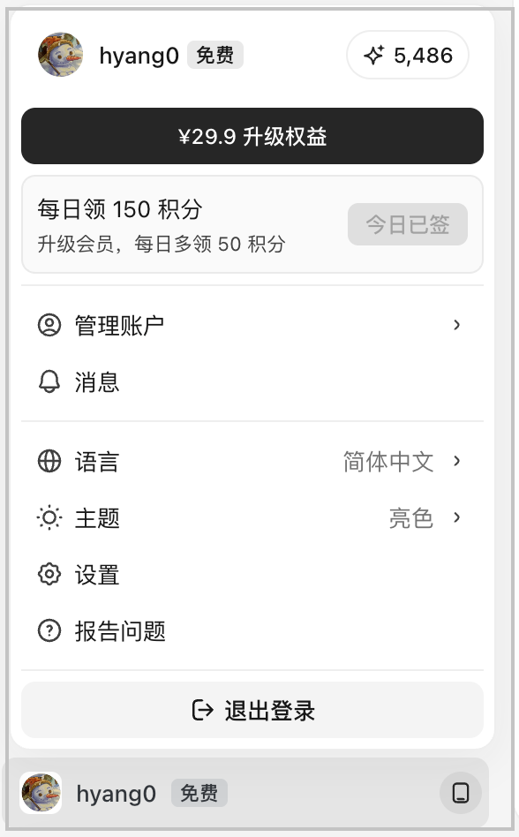Click the 今日已签 check-in button
Image resolution: width=519 pixels, height=837 pixels.
pyautogui.click(x=408, y=224)
